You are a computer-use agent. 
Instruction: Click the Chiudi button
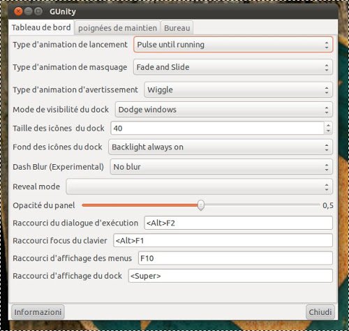[320, 312]
